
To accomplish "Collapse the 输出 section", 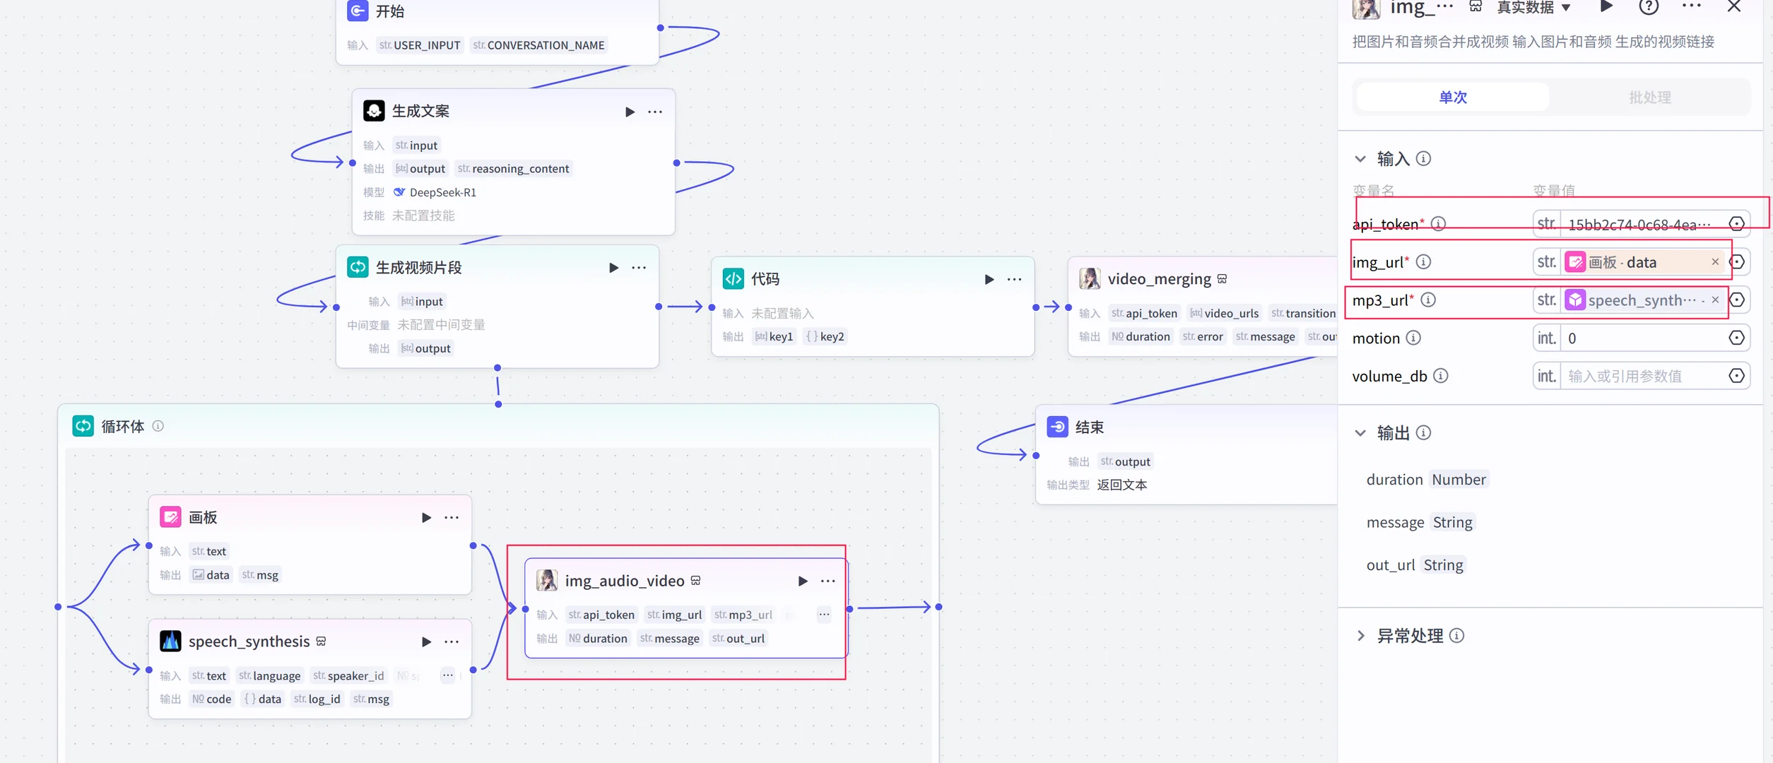I will point(1360,433).
